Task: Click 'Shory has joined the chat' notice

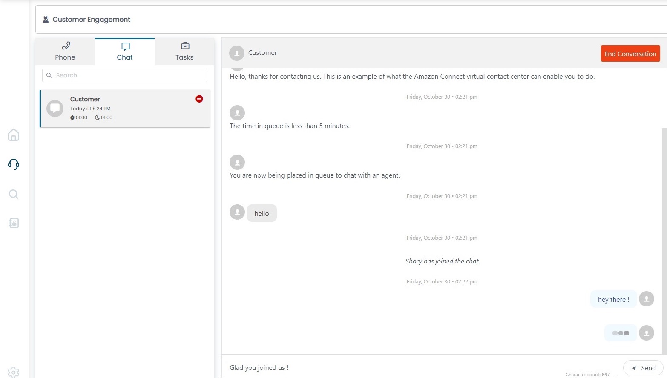Action: 442,261
